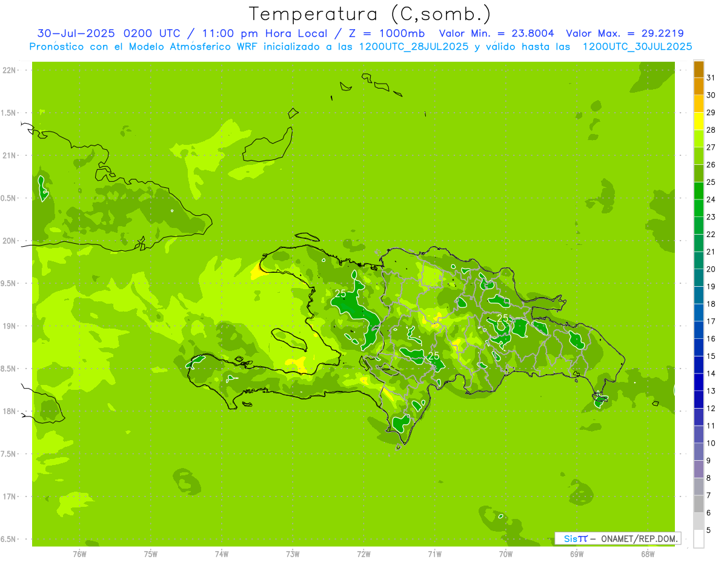Click the 5 colorbar scale label

tap(709, 530)
